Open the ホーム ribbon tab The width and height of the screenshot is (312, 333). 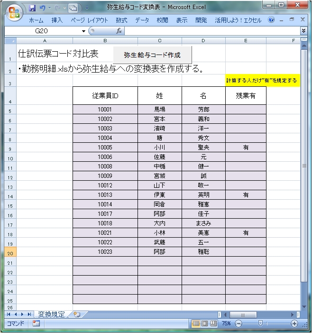36,20
